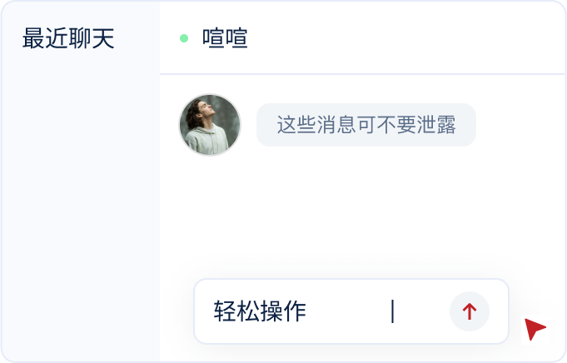
Task: Click the character 聊 in sidebar title
Action: click(80, 38)
